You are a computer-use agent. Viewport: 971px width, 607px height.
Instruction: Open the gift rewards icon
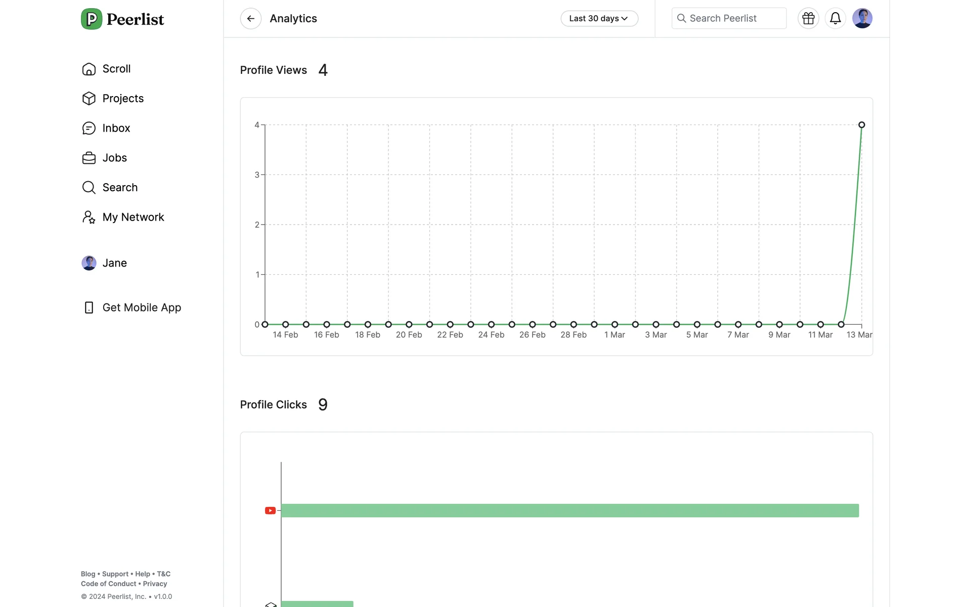point(808,19)
